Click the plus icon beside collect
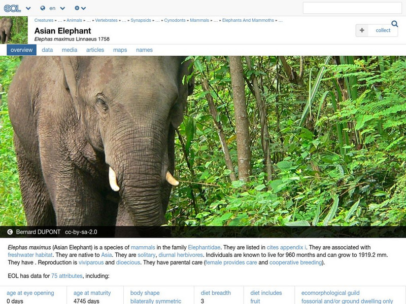 coord(362,30)
